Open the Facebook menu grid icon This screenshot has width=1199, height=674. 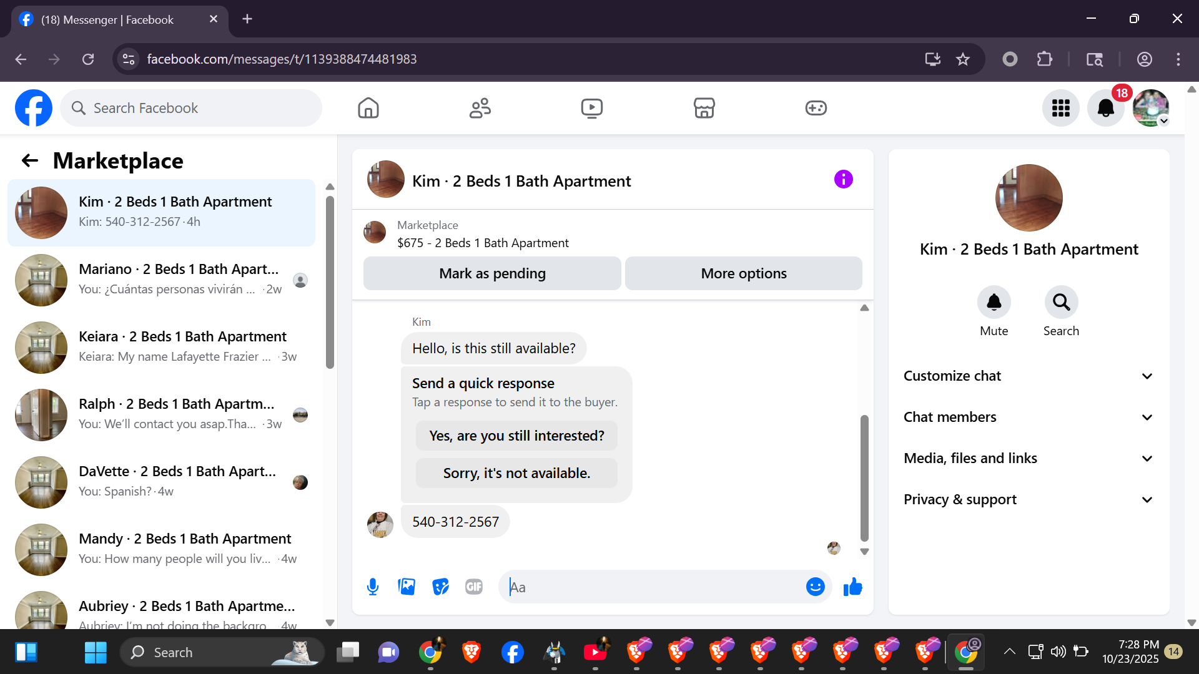coord(1060,109)
